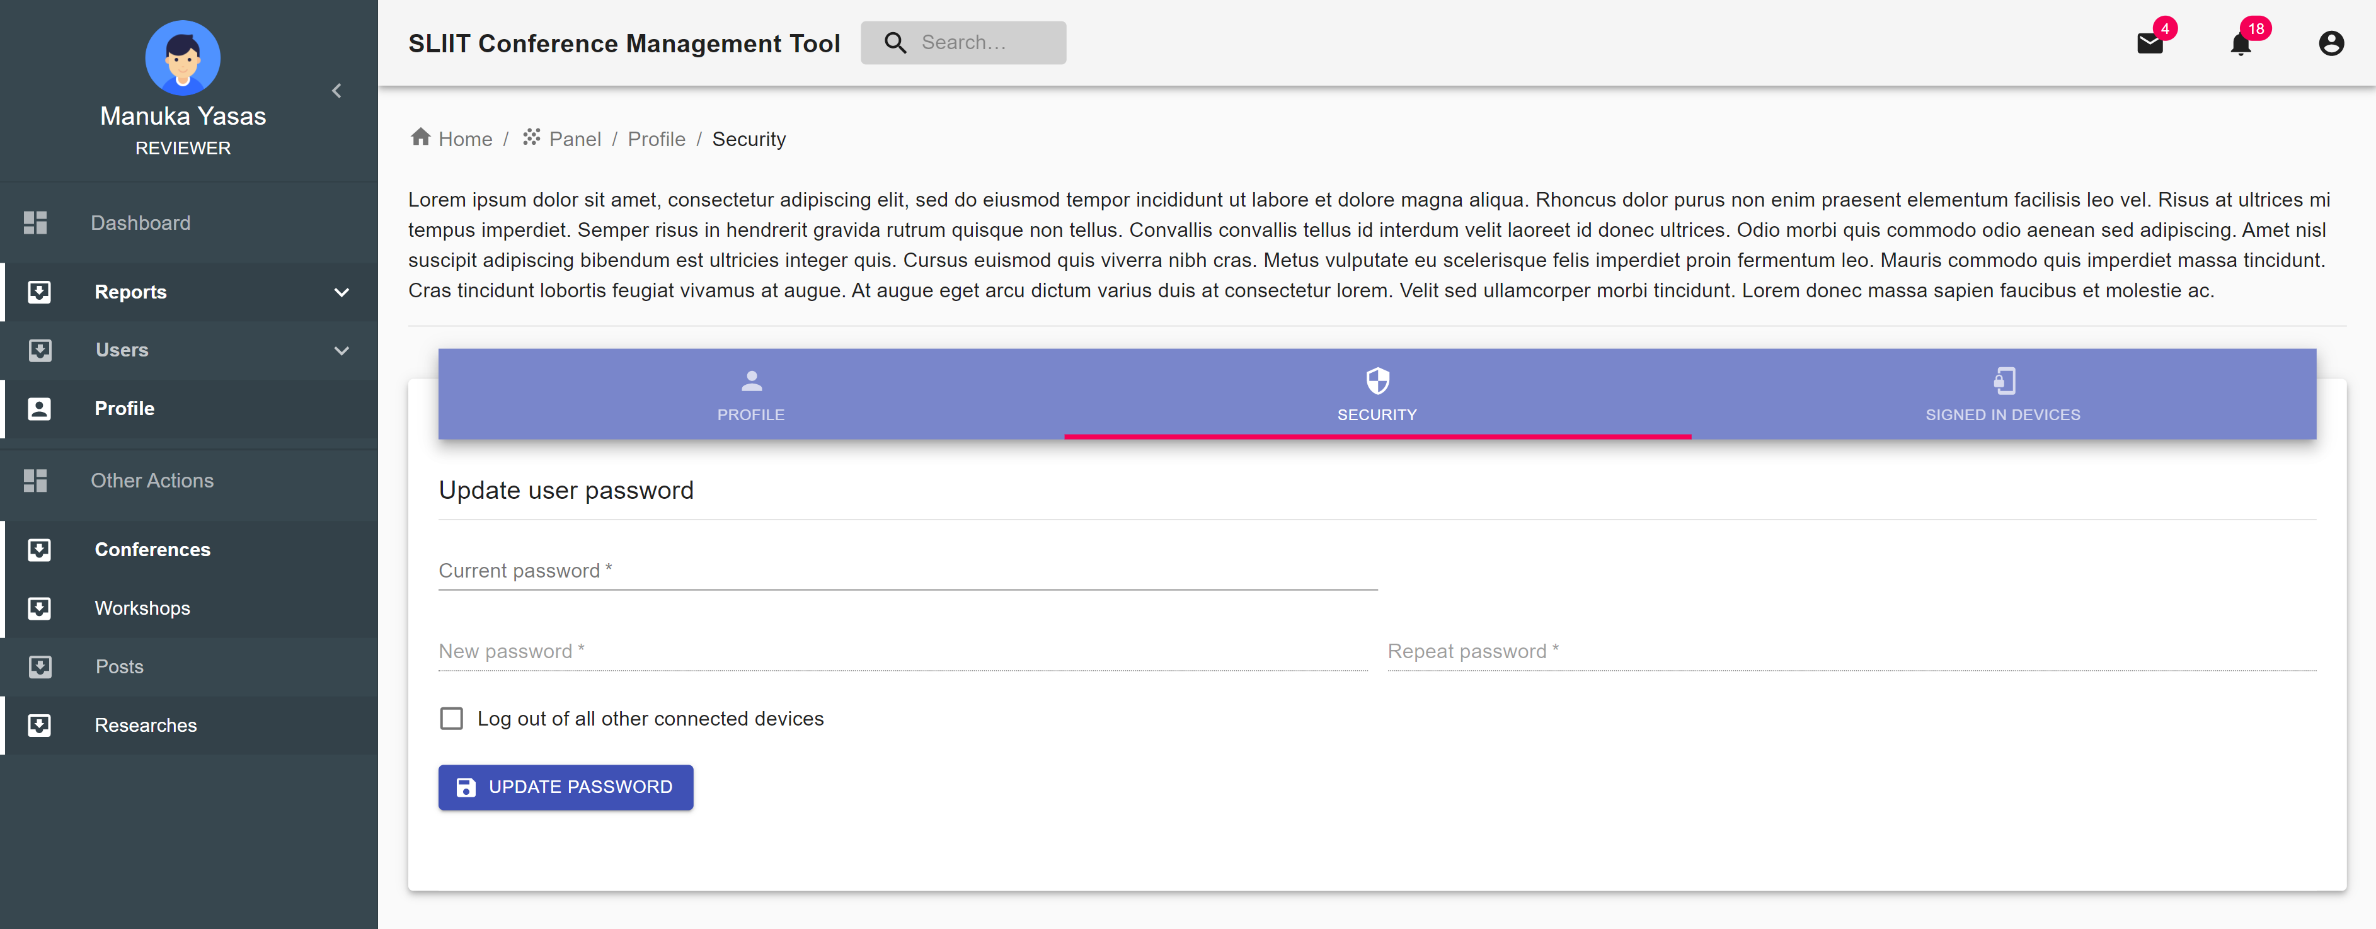Click the user account icon in header
This screenshot has width=2376, height=929.
tap(2331, 43)
